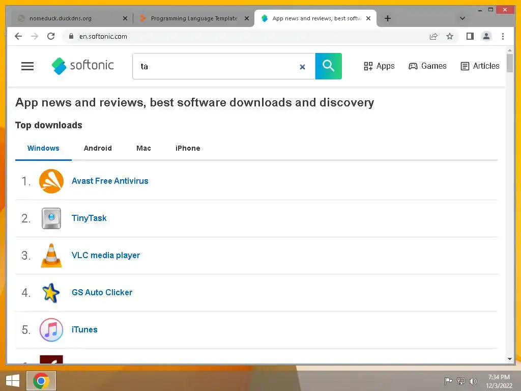Clear the search field text

pyautogui.click(x=302, y=67)
